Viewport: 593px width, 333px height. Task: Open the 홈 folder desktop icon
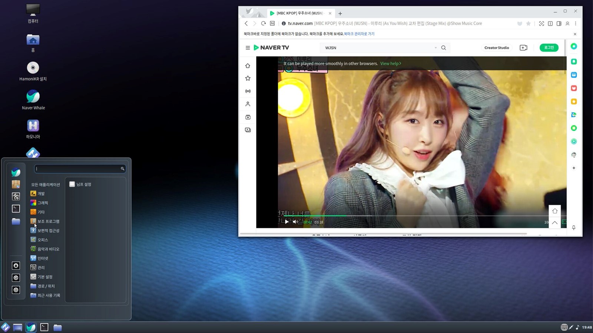click(x=33, y=43)
